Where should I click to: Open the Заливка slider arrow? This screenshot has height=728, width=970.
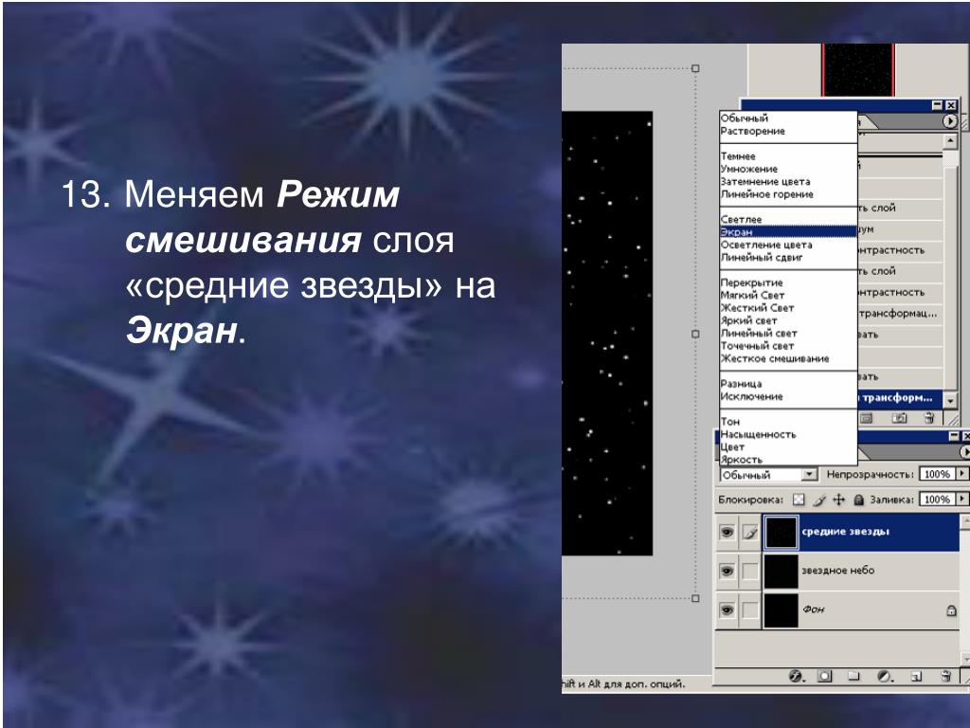pyautogui.click(x=961, y=499)
